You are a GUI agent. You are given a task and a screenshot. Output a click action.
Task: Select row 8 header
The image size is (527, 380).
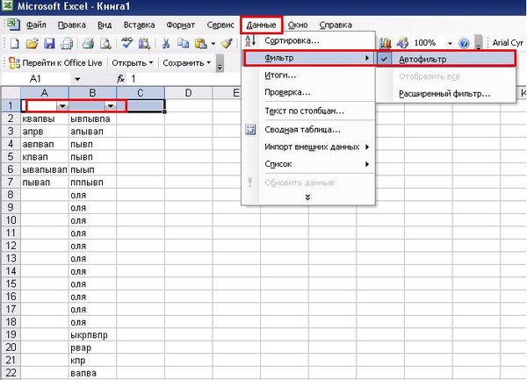click(x=11, y=195)
